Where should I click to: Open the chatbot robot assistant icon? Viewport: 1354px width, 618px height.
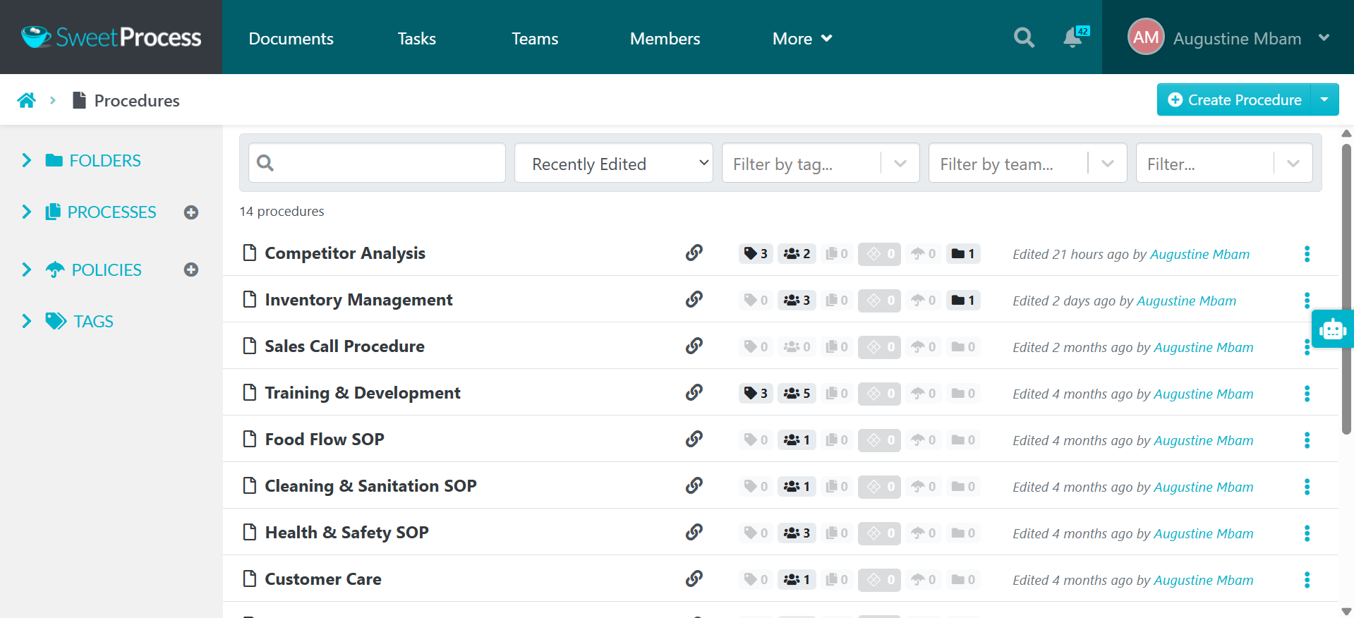tap(1332, 329)
